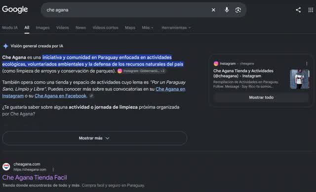
Task: Open the Videos cortos tab
Action: click(x=105, y=28)
